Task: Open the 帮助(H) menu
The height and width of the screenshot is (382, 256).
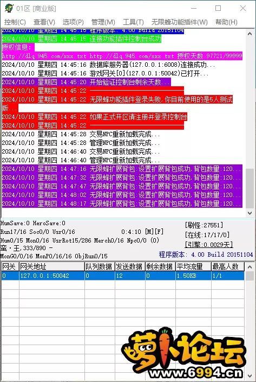Action: [x=226, y=22]
